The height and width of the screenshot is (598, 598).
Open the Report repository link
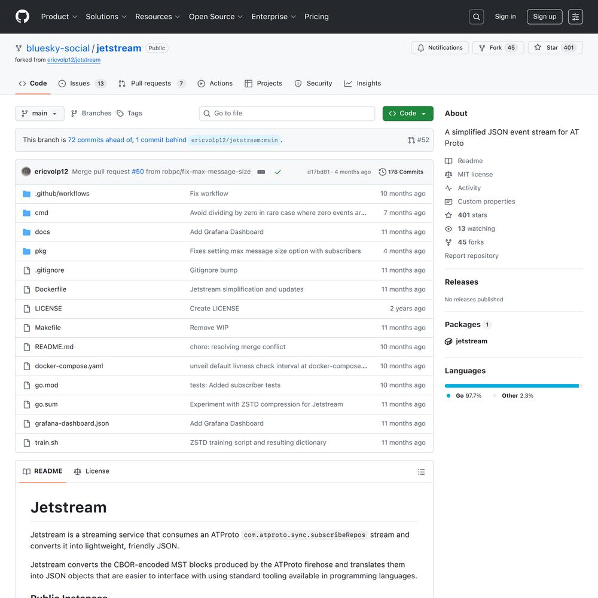click(x=471, y=256)
